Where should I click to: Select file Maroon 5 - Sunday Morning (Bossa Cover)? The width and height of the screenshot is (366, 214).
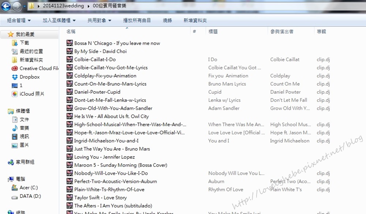[121, 165]
